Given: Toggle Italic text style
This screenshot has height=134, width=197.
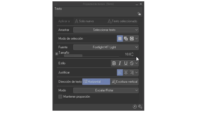Looking at the screenshot, I should tap(120, 63).
